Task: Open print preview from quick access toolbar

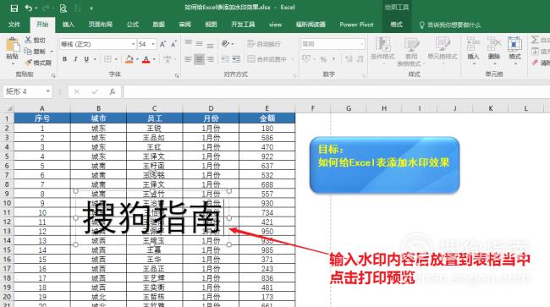Action: [63, 8]
